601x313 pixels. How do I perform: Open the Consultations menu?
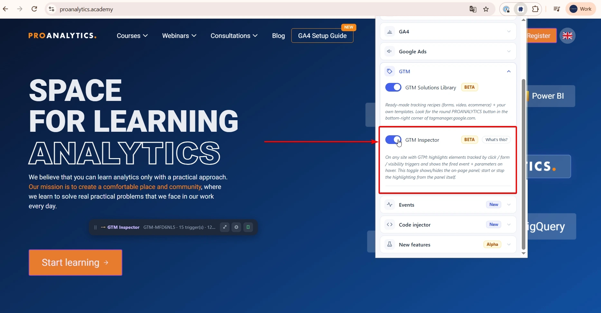point(234,36)
